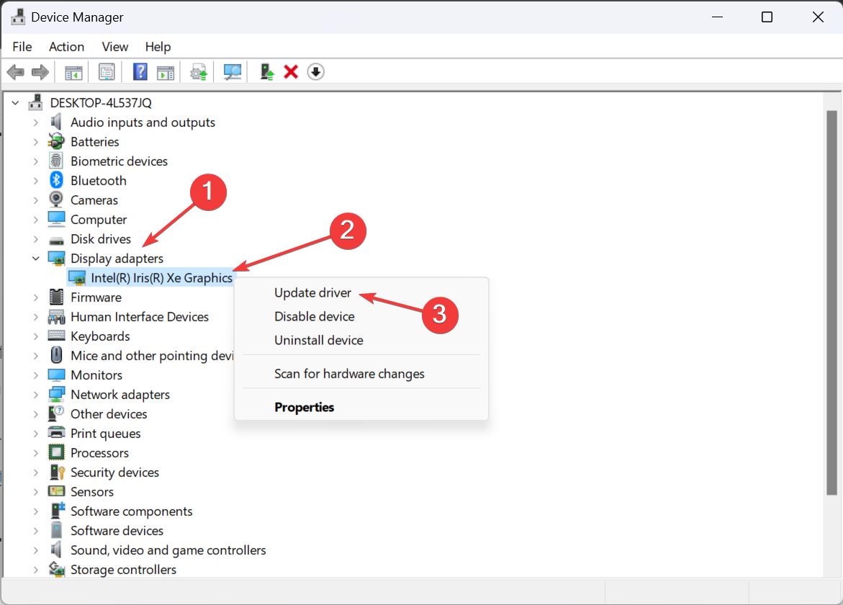Screen dimensions: 843x605
Task: Select the Processors tree item
Action: point(99,453)
